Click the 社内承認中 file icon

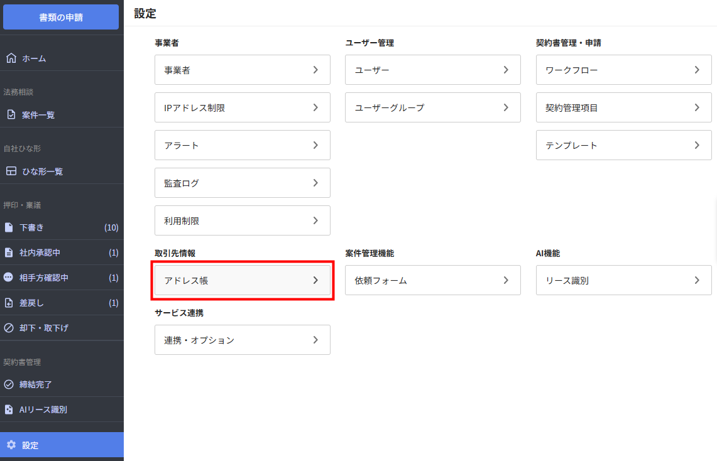9,252
